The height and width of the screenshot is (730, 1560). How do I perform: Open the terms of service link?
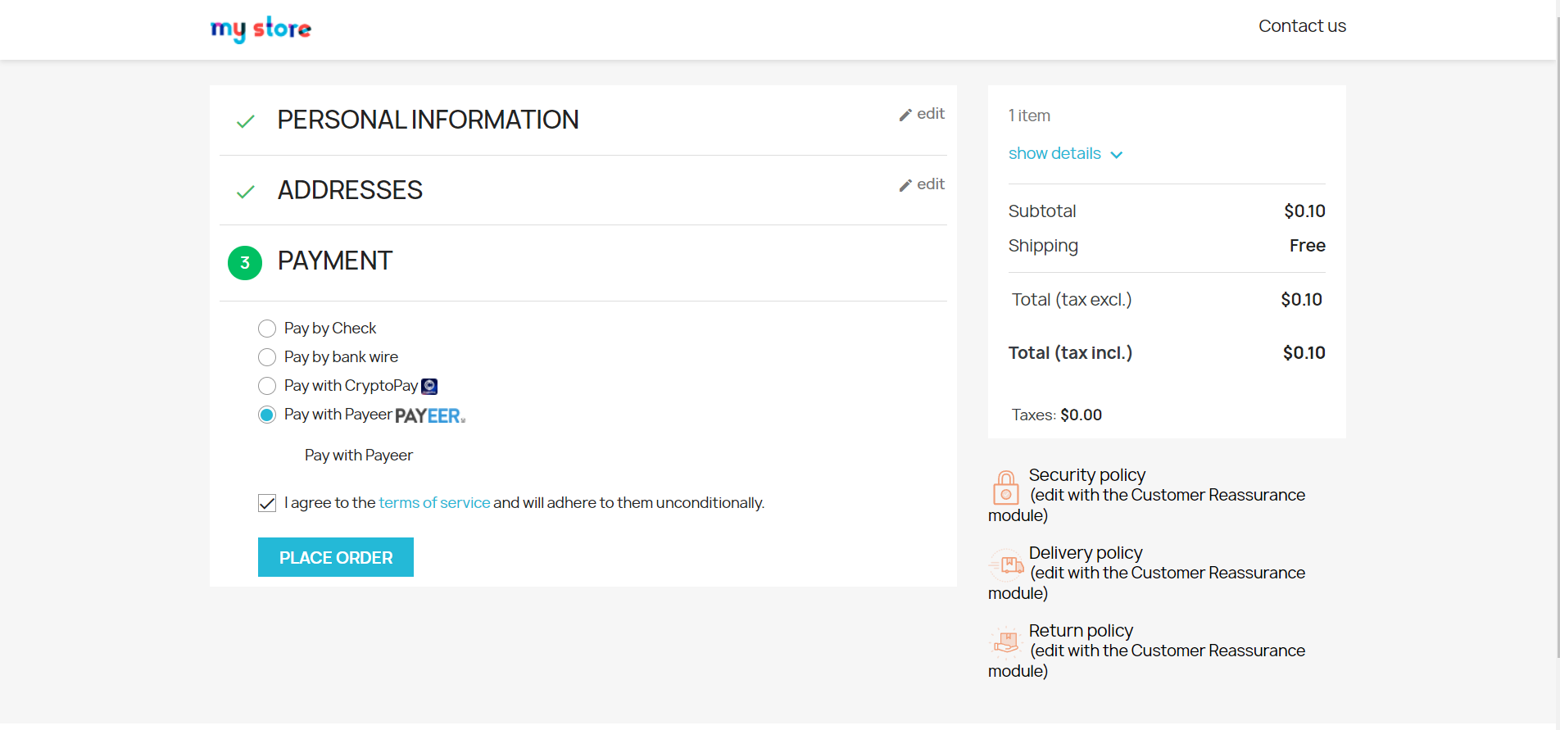434,503
